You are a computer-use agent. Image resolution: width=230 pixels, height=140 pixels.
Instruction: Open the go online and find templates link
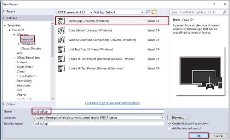[113, 103]
